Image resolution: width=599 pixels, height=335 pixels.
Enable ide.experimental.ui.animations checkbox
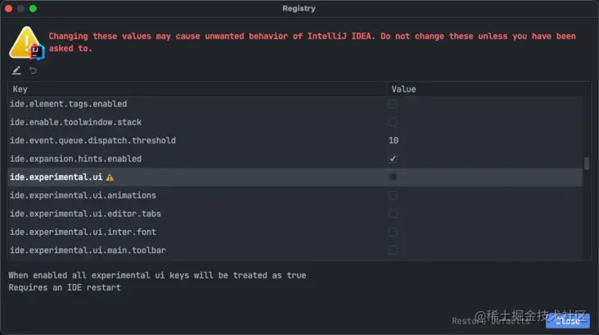pos(393,196)
